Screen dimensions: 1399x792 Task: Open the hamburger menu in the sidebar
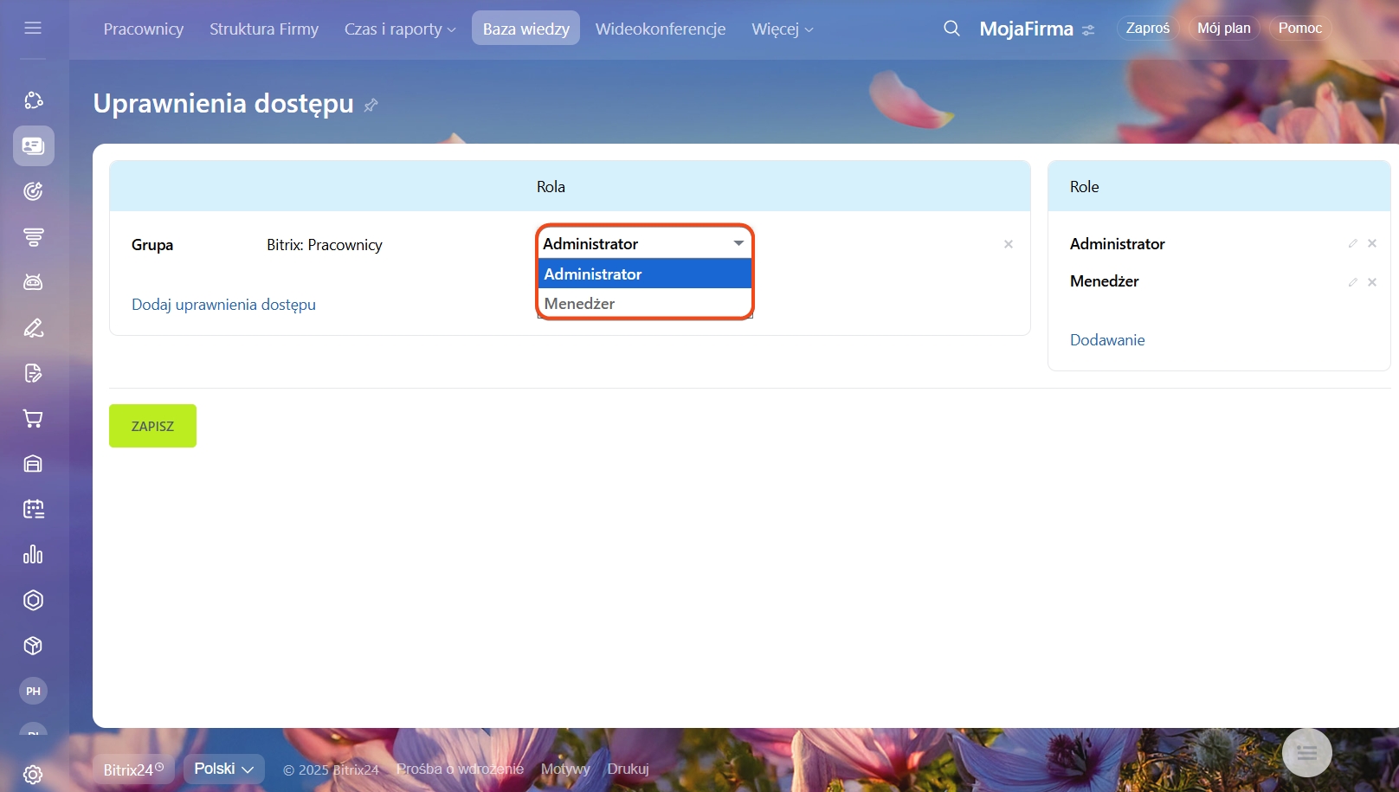coord(33,28)
